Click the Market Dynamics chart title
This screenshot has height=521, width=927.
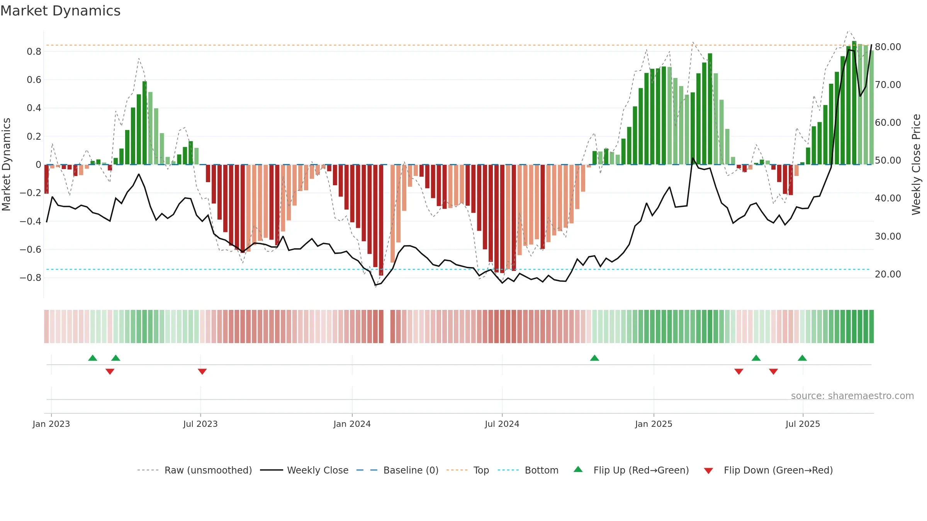(60, 11)
